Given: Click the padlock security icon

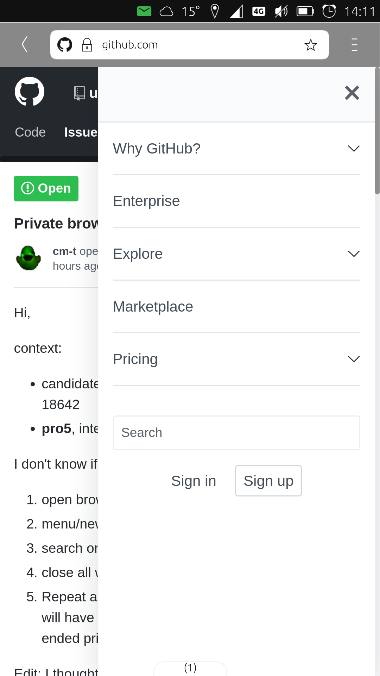Looking at the screenshot, I should pos(87,44).
